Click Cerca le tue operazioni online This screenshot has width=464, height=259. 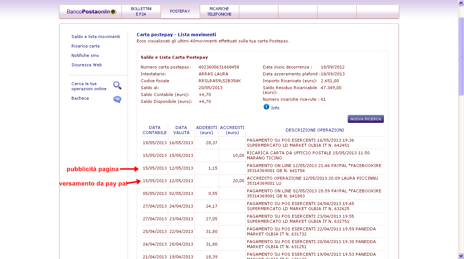tap(89, 86)
